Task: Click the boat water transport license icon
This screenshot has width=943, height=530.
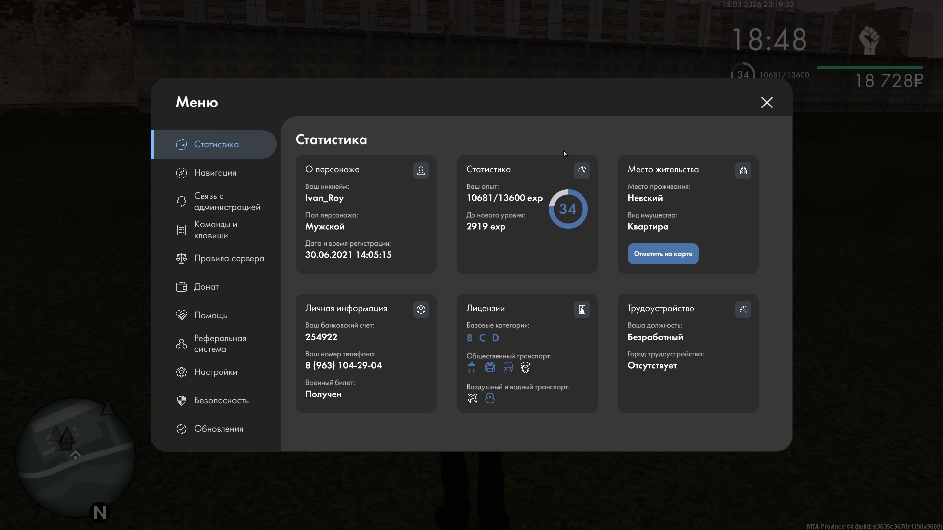Action: click(490, 398)
